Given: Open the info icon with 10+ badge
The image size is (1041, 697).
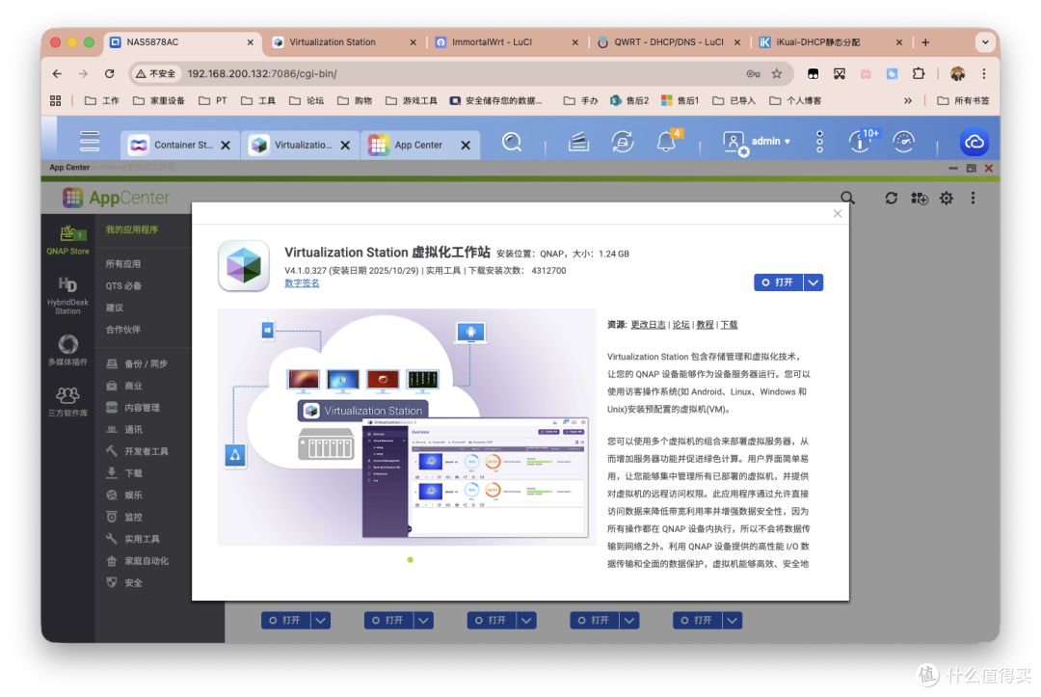Looking at the screenshot, I should (861, 141).
